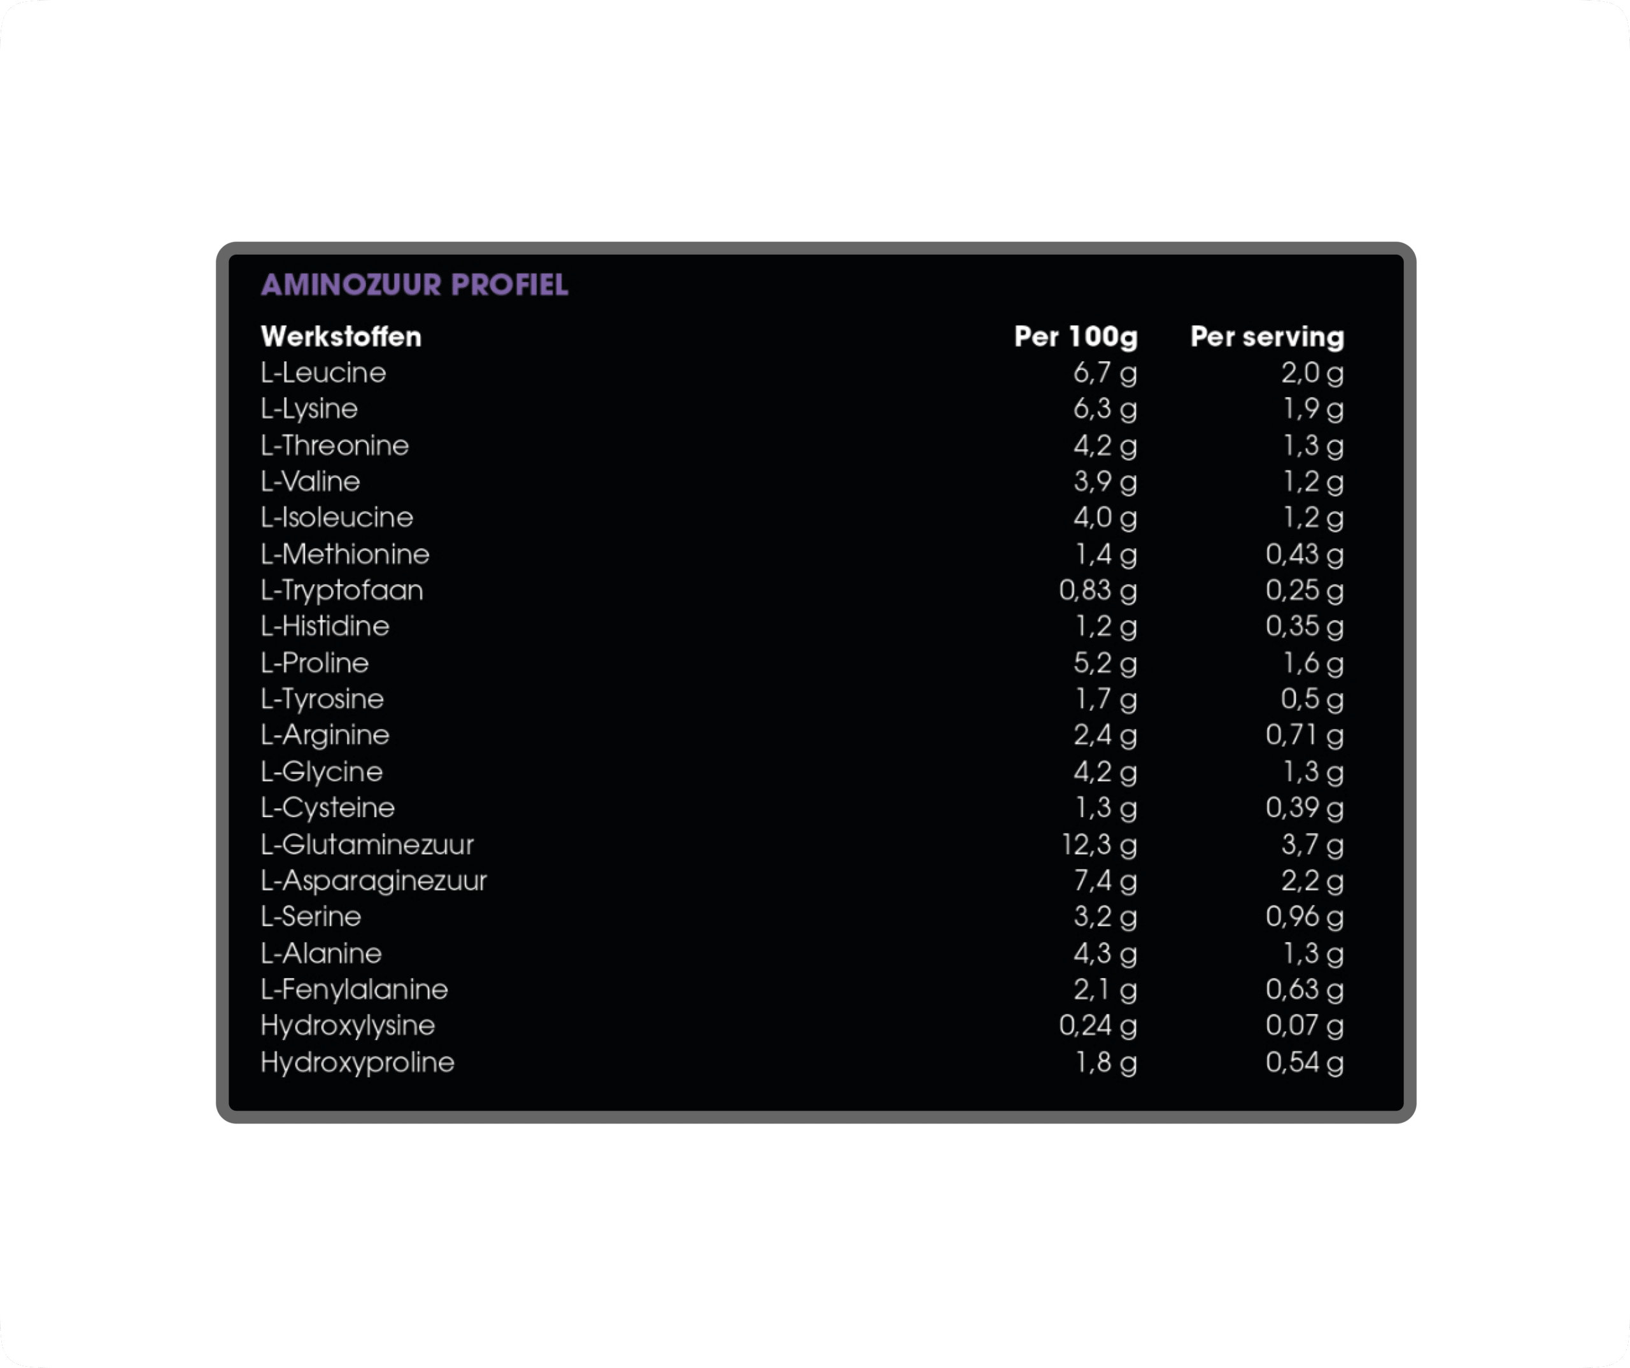The width and height of the screenshot is (1630, 1368).
Task: Click the L-Glutaminezuur ingredient name
Action: [x=367, y=844]
